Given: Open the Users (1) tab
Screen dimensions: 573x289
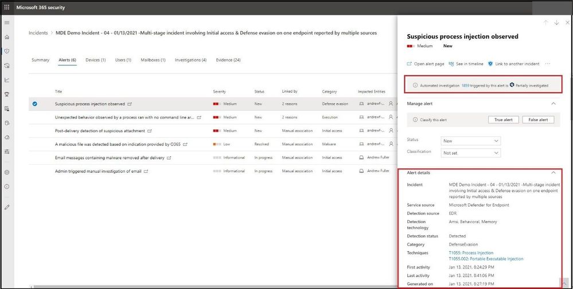Looking at the screenshot, I should pyautogui.click(x=123, y=60).
